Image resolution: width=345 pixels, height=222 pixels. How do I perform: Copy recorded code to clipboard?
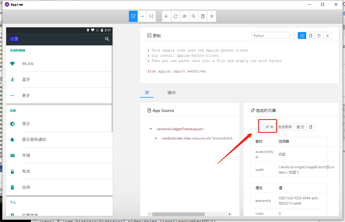coord(311,35)
